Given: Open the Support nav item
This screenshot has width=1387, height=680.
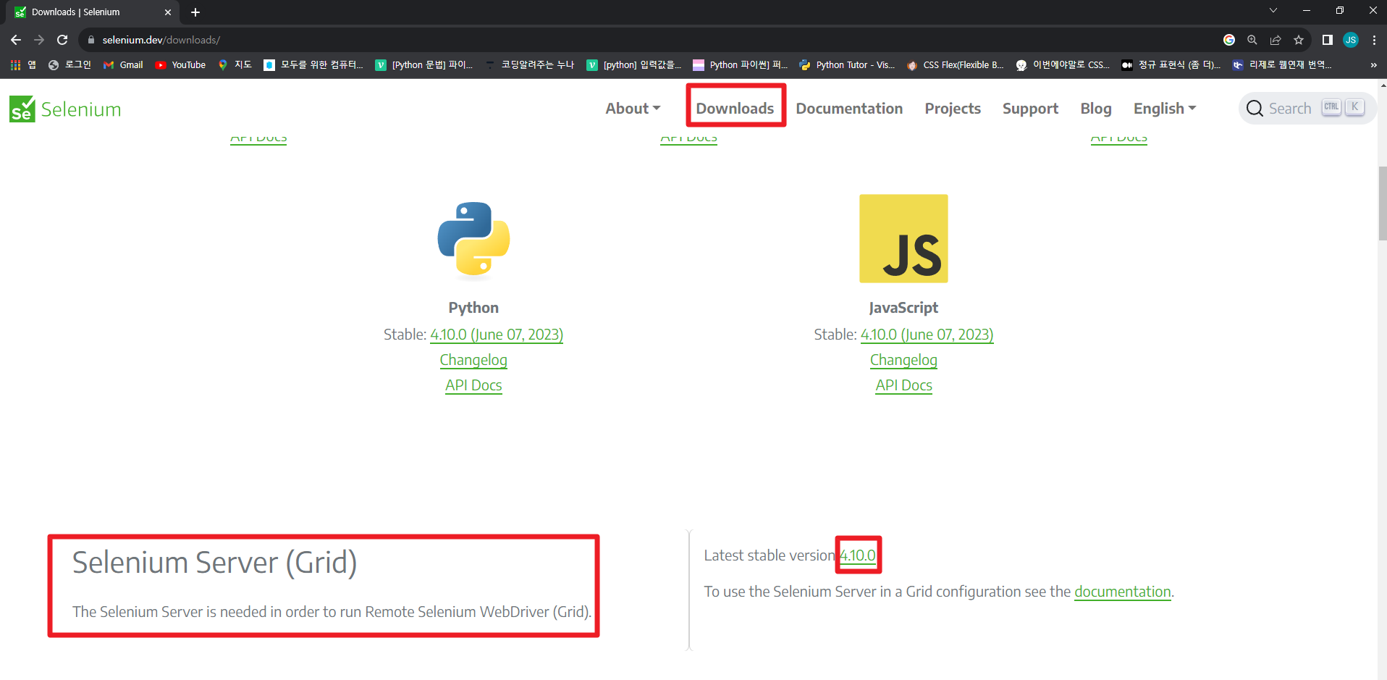Looking at the screenshot, I should click(1030, 109).
